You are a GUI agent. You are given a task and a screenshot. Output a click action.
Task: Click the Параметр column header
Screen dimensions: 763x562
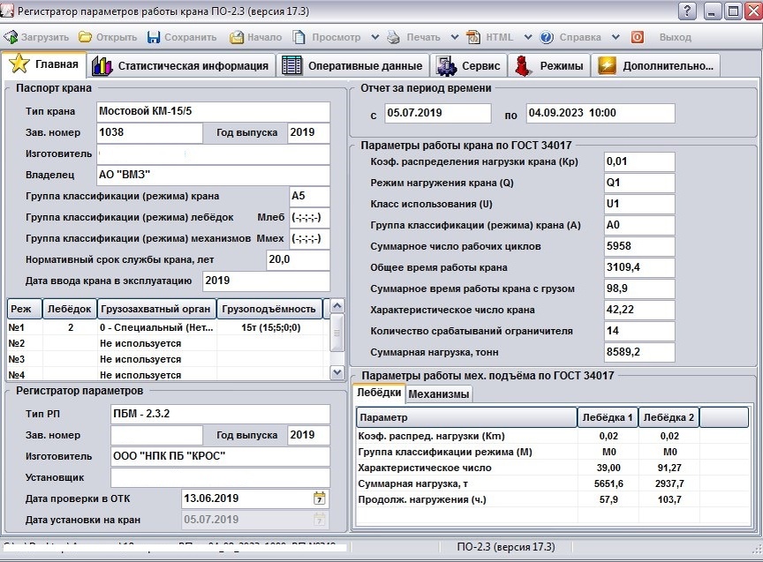(466, 417)
